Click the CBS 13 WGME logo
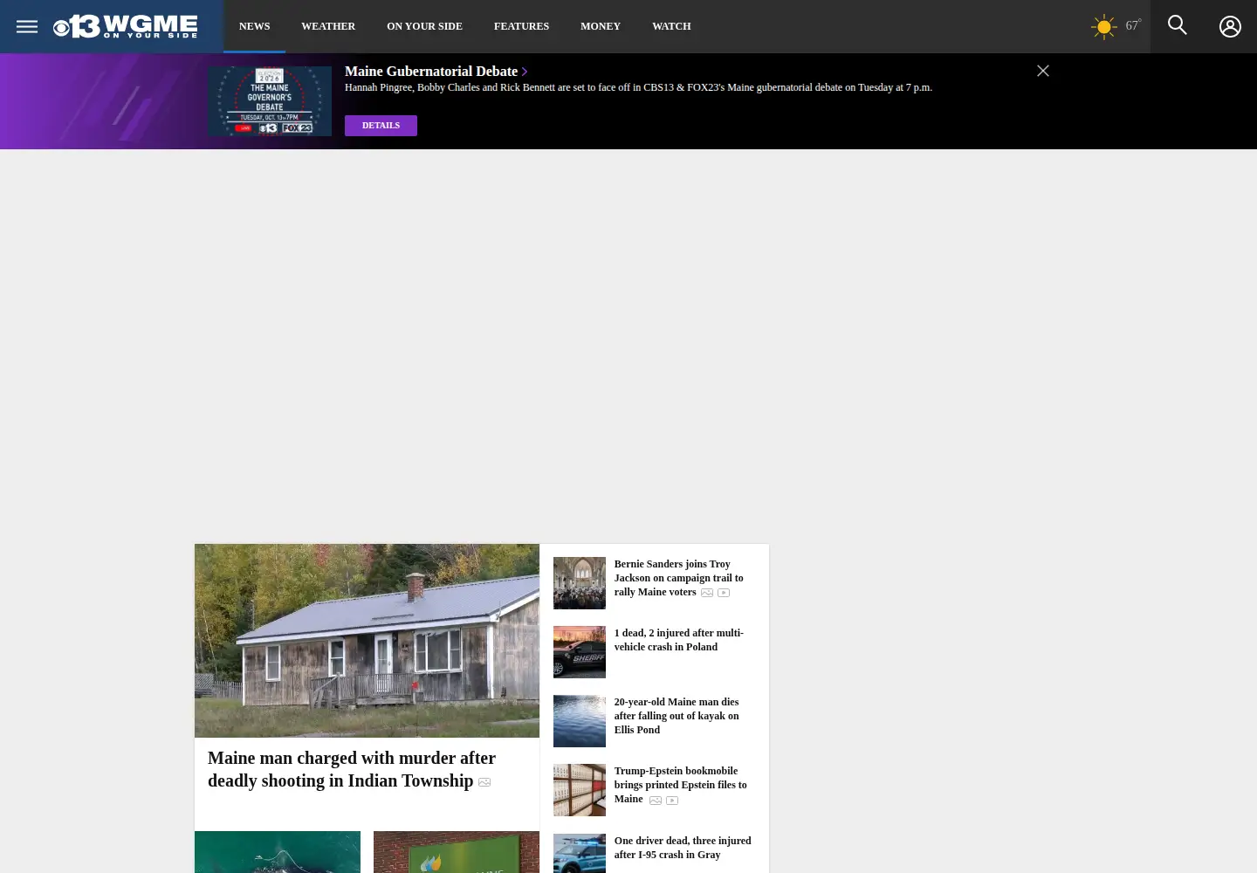 (126, 26)
